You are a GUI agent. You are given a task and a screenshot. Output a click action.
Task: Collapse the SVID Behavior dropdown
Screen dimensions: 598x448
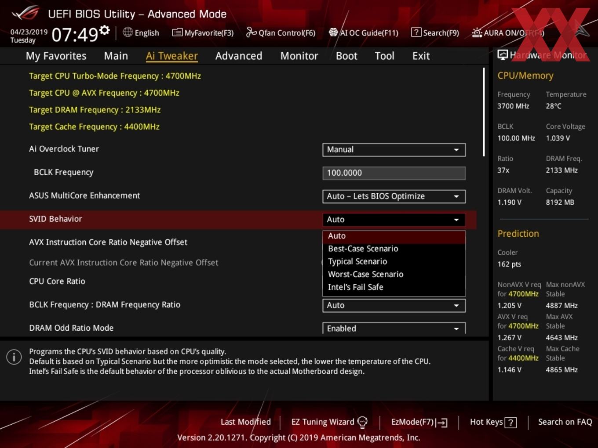(x=394, y=220)
